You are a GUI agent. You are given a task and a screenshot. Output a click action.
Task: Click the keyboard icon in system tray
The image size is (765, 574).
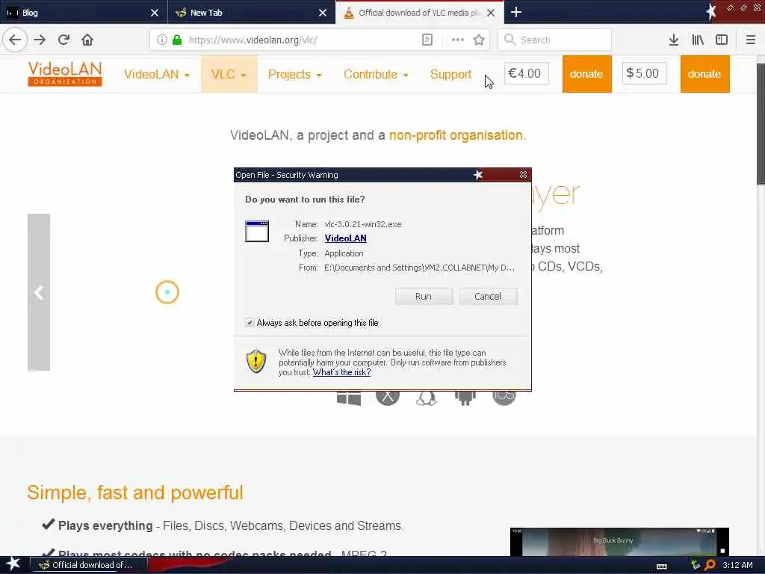tap(662, 567)
